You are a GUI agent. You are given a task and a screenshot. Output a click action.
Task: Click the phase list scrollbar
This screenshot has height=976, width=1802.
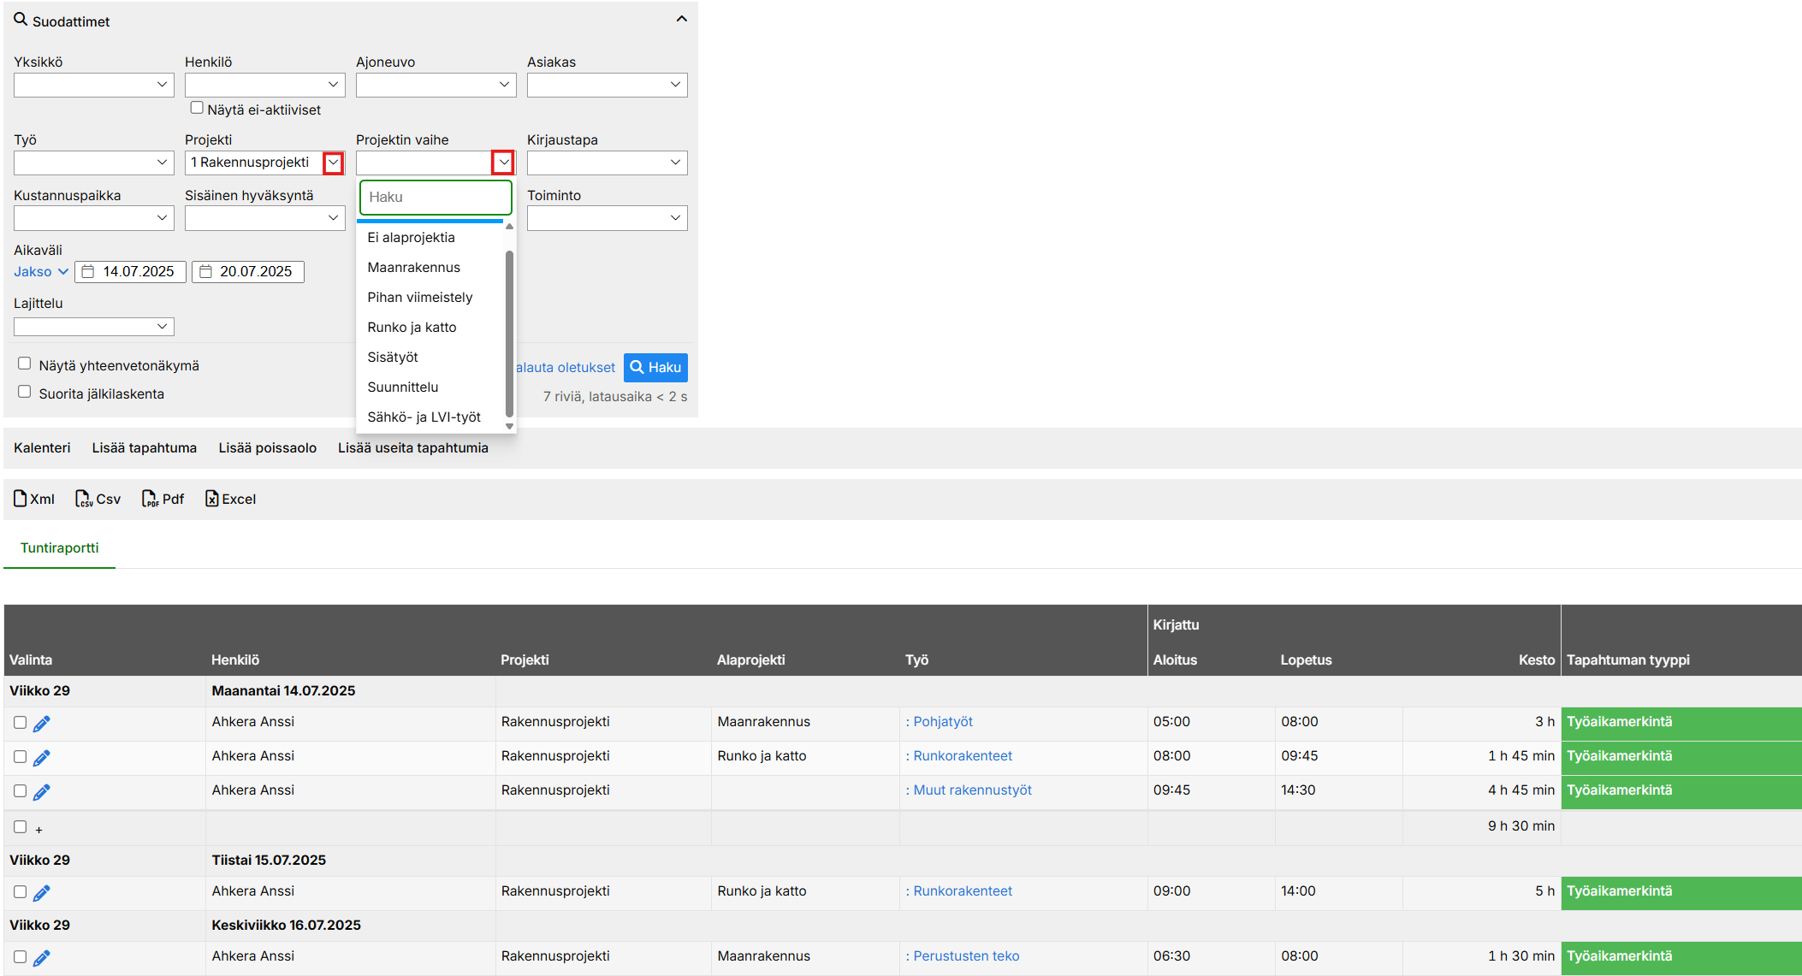[509, 334]
